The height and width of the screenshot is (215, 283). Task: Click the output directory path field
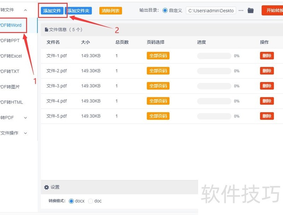coord(211,11)
